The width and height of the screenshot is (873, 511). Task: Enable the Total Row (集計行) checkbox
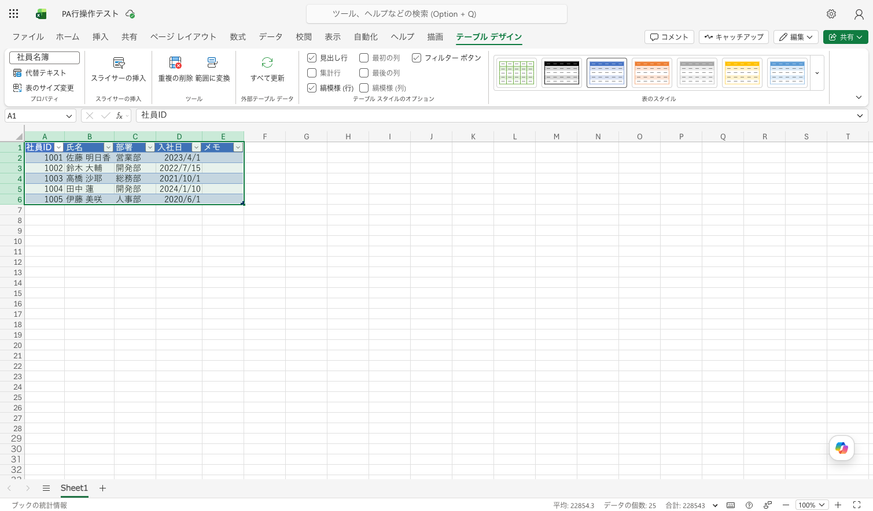(312, 73)
